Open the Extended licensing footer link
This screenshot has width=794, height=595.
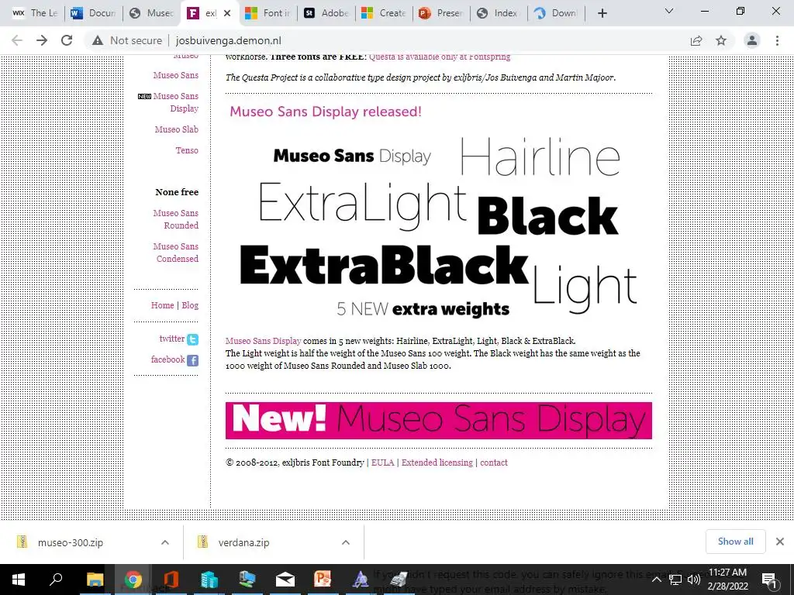coord(437,463)
